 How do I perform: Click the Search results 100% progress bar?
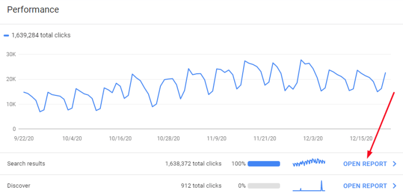point(264,164)
